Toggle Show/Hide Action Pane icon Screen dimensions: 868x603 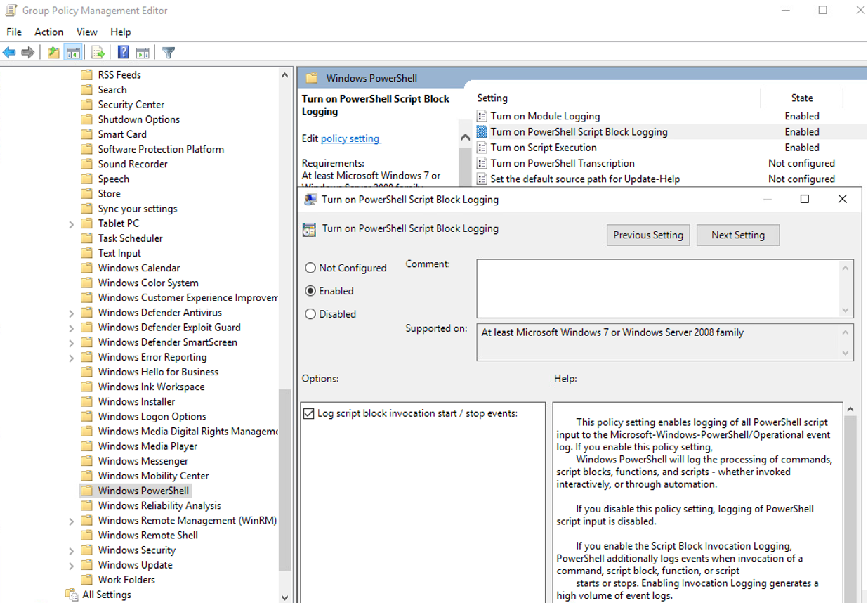point(143,53)
